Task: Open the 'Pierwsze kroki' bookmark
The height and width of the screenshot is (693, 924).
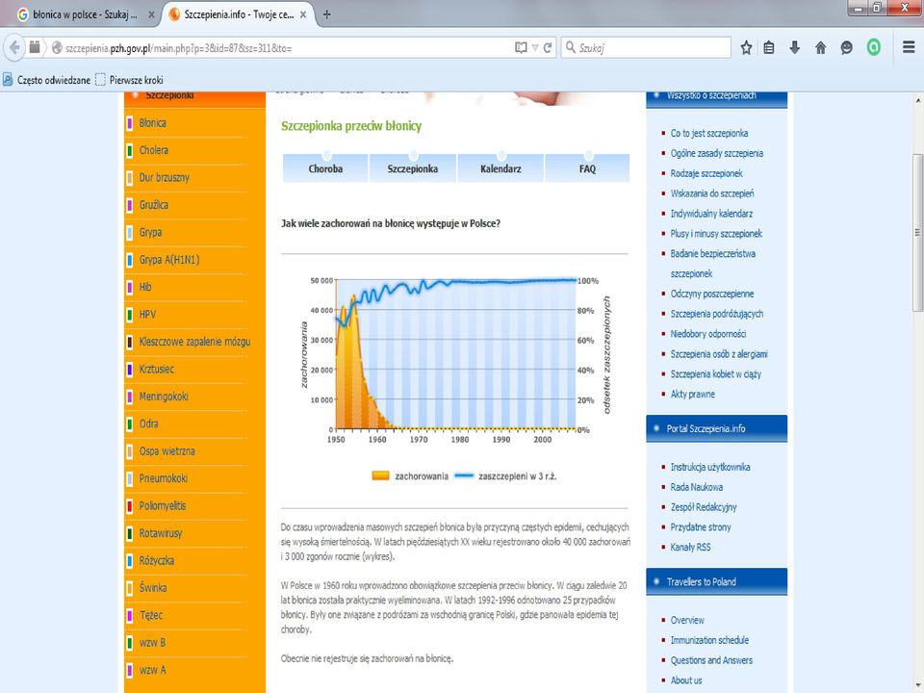Action: pos(129,80)
